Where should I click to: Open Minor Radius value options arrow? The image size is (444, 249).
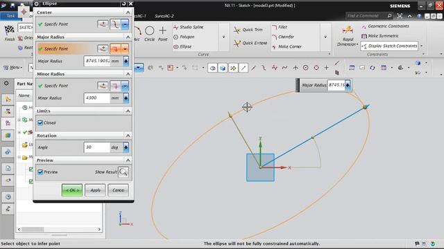tap(126, 98)
